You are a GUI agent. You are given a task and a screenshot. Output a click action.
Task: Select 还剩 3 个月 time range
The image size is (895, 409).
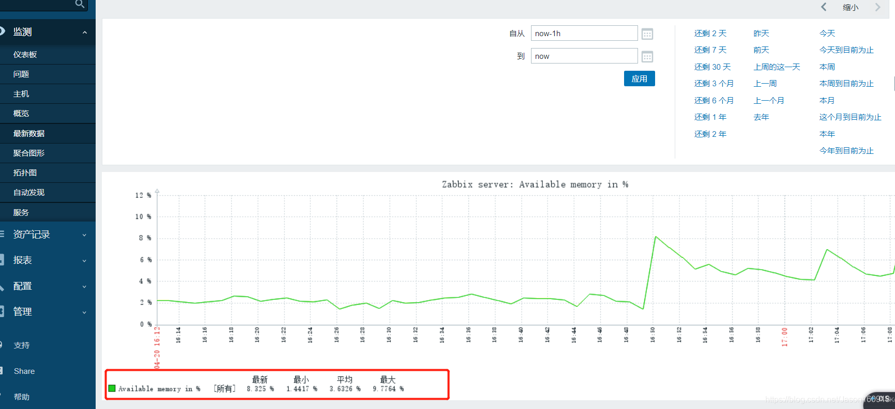[x=714, y=84]
